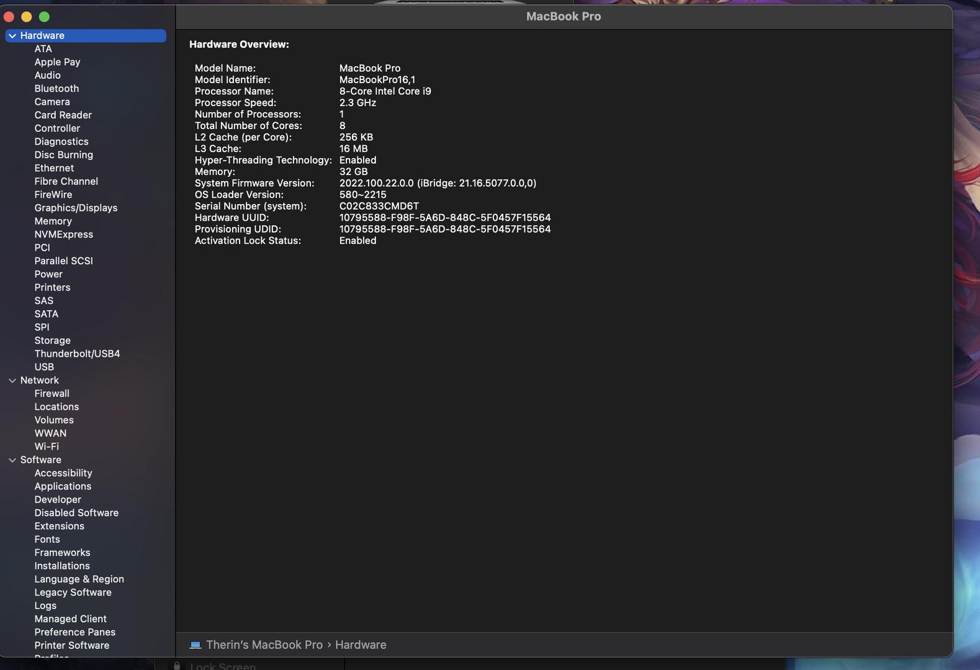
Task: Click the 8-Core Intel Core i9 value
Action: pos(385,91)
